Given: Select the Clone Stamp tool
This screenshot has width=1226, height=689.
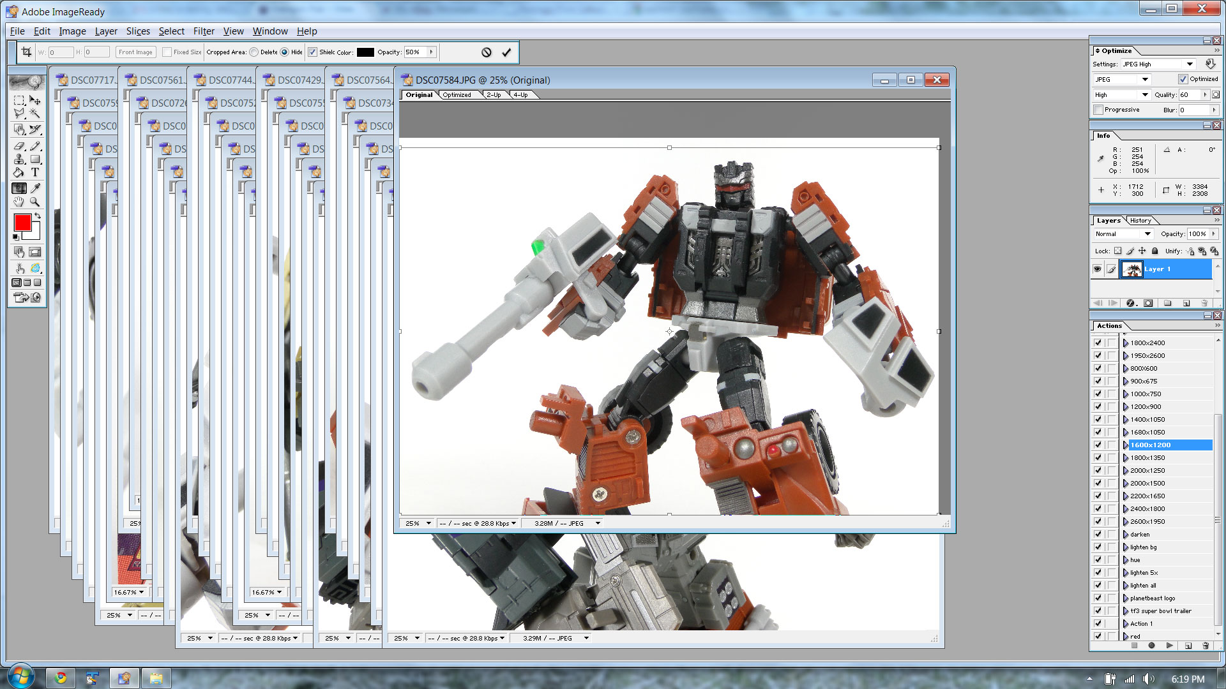Looking at the screenshot, I should [19, 159].
